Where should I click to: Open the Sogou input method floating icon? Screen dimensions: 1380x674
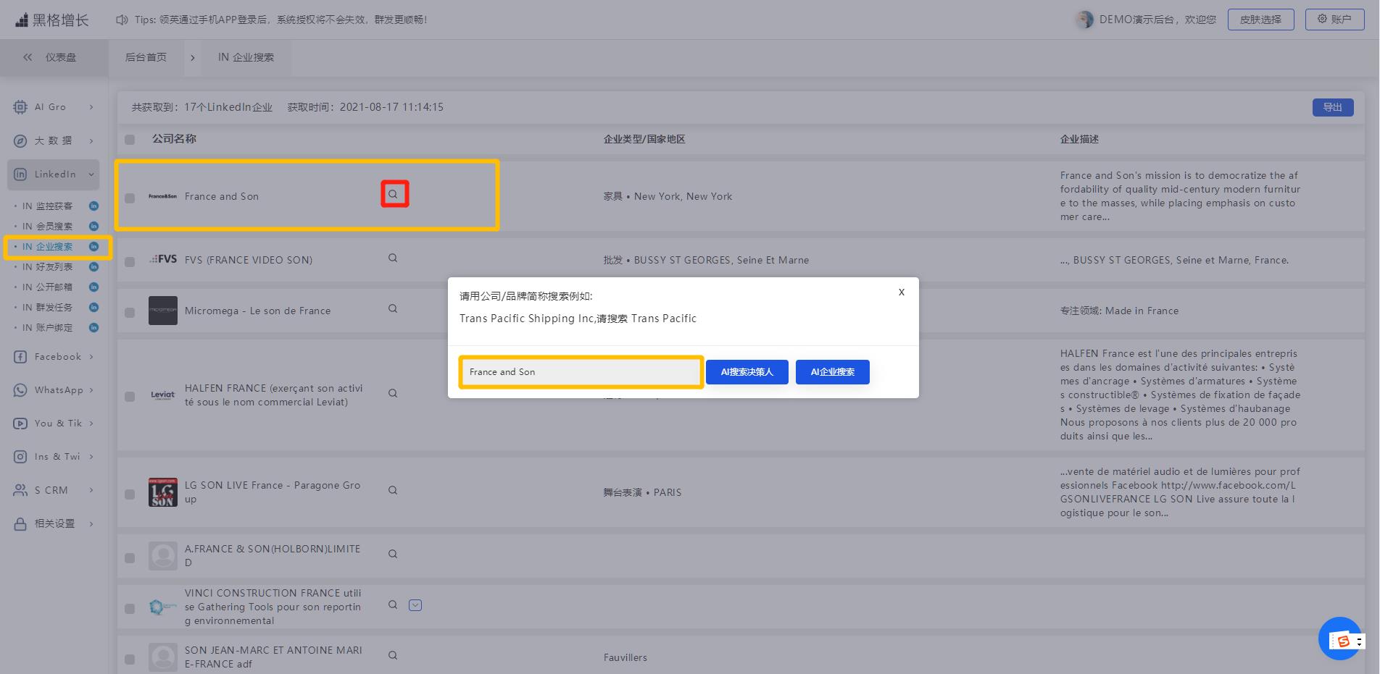click(x=1343, y=641)
